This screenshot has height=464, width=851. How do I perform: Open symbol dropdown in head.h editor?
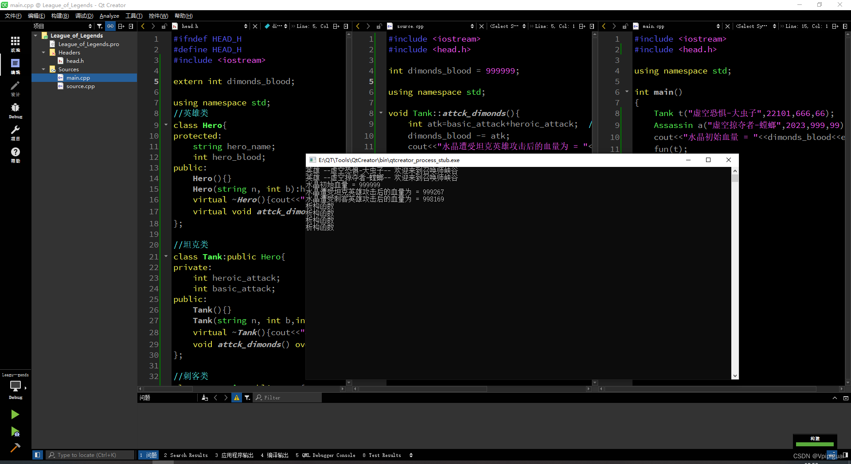coord(276,26)
